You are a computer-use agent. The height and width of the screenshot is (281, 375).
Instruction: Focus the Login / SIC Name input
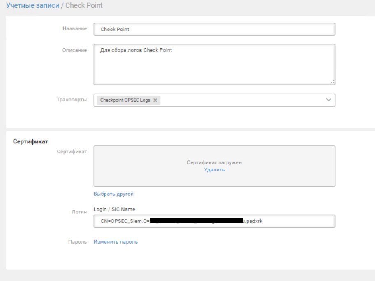click(214, 221)
